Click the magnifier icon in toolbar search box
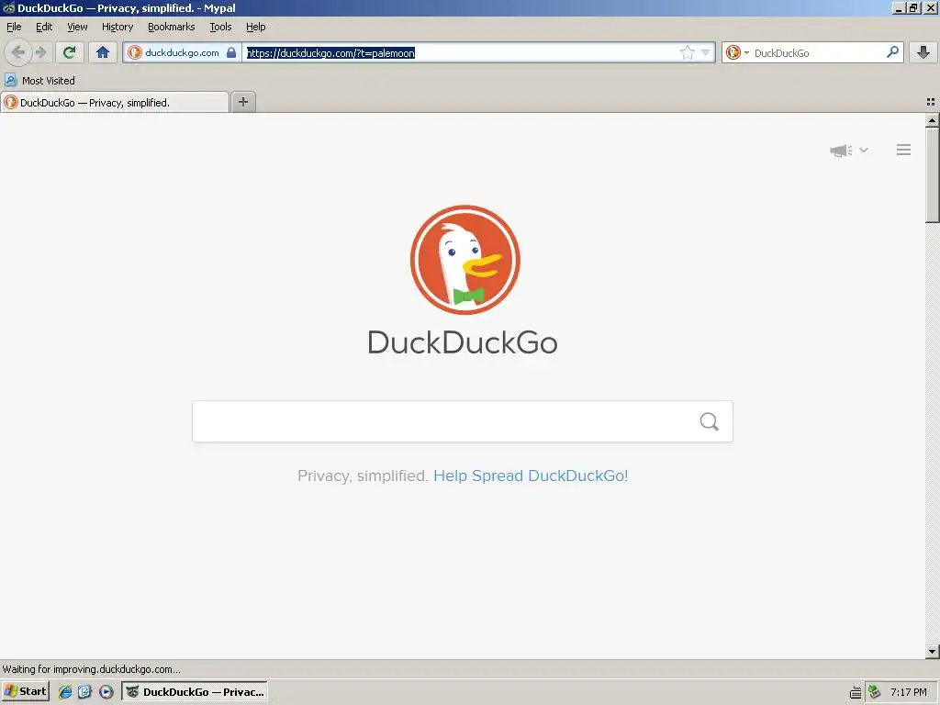The image size is (940, 705). [892, 52]
